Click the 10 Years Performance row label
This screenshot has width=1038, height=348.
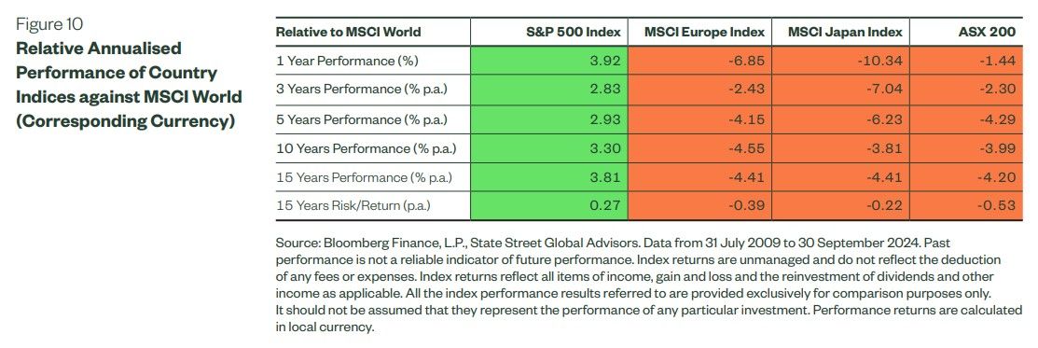pos(366,148)
